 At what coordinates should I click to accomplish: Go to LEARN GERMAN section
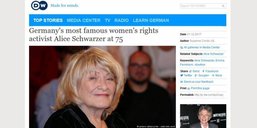click(x=151, y=21)
